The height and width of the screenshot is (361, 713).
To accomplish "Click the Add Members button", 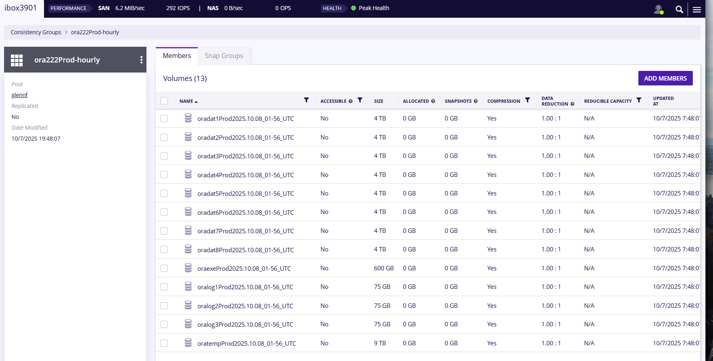I will click(665, 78).
